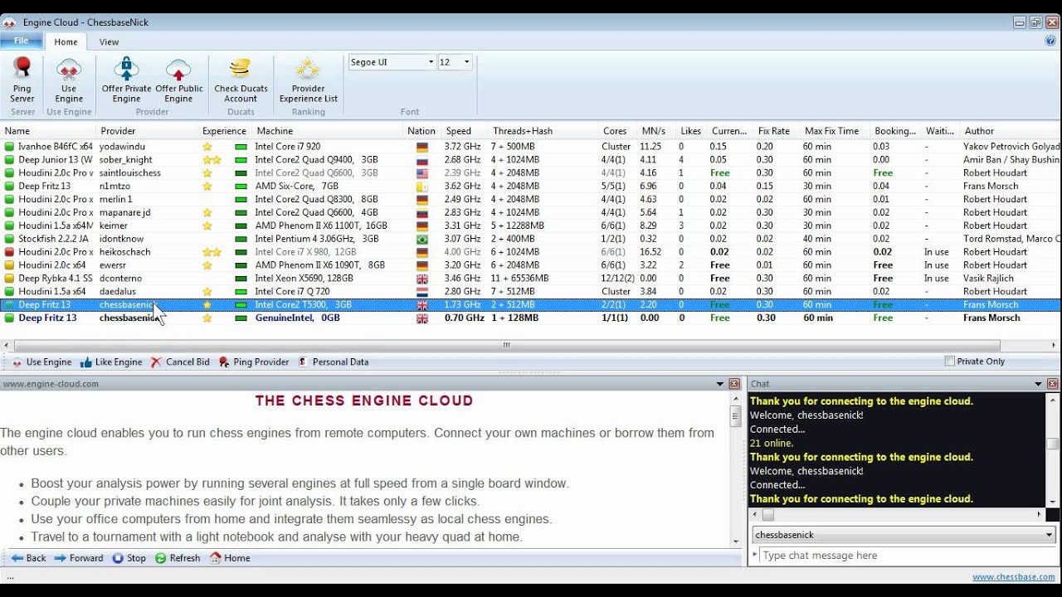Click author Yakov Petrovich Golyadkin cell
The width and height of the screenshot is (1062, 597).
click(x=1011, y=147)
